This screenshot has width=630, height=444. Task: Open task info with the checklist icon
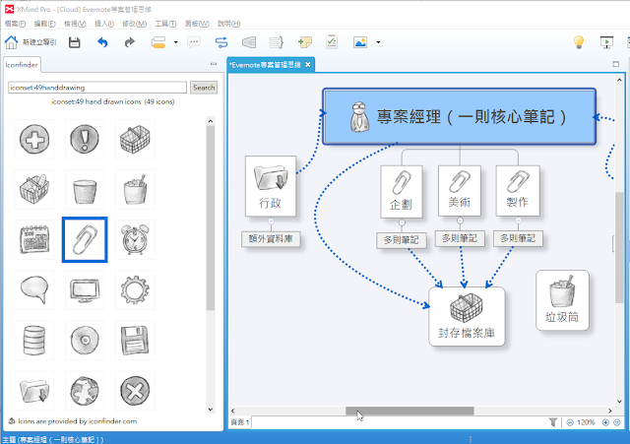(x=332, y=41)
